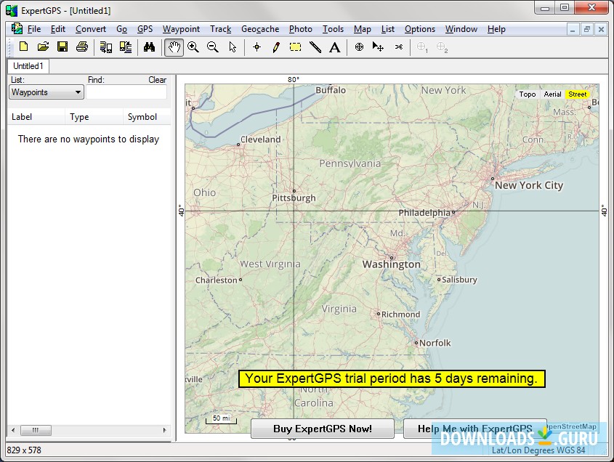This screenshot has width=614, height=462.
Task: Click the Buy ExpertGPS Now! button
Action: tap(322, 429)
